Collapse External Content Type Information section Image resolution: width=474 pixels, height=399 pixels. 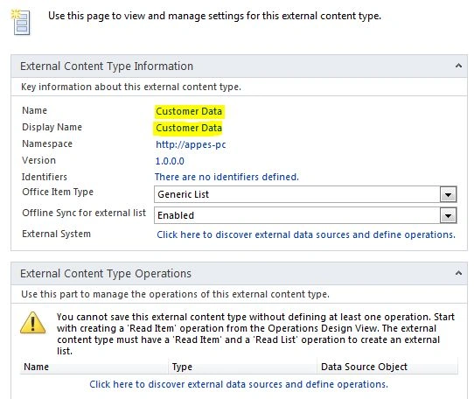tap(458, 66)
